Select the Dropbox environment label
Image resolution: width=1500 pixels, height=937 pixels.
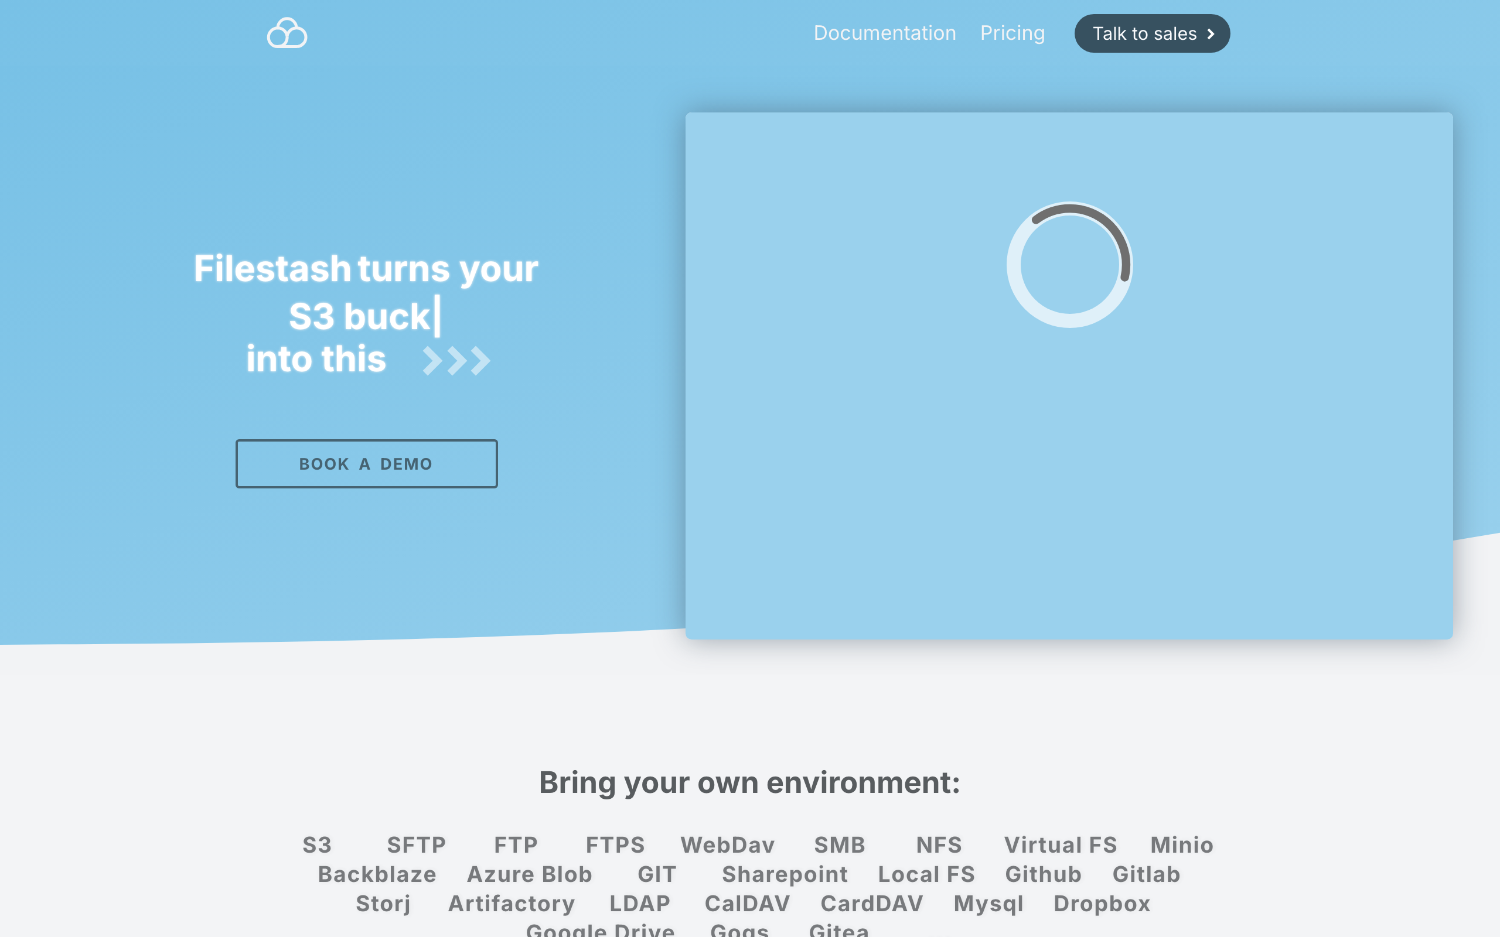(1102, 903)
